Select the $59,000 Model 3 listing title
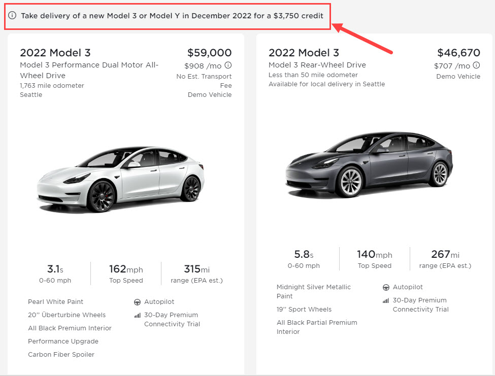Image resolution: width=495 pixels, height=376 pixels. 55,53
